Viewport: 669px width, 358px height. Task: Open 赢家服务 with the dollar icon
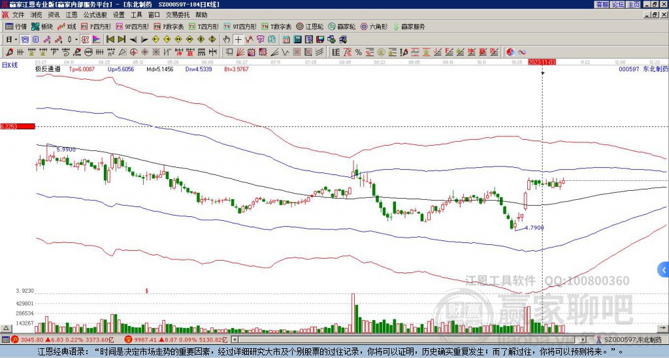tap(409, 26)
